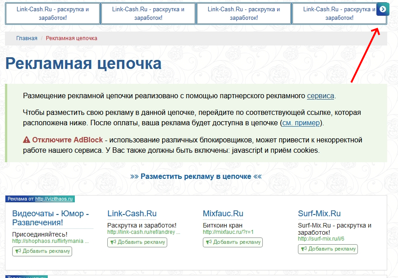
Task: Click the paragraph starting Чтобы разместить свою рекламу
Action: pyautogui.click(x=192, y=118)
